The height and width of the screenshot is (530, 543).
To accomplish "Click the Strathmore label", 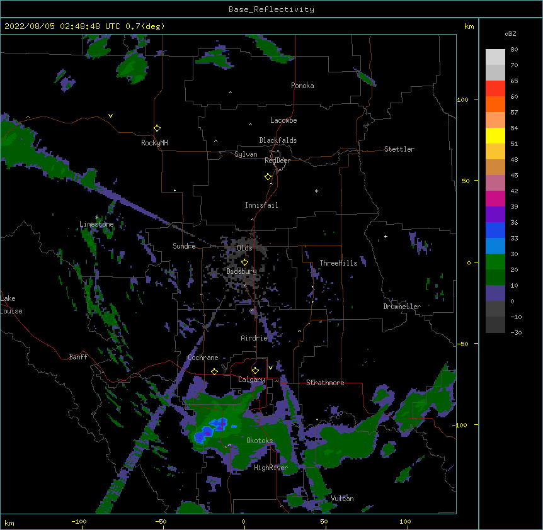I will 325,383.
